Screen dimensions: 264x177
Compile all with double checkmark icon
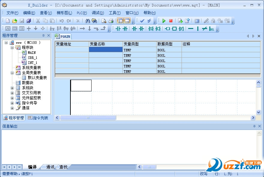pyautogui.click(x=149, y=21)
